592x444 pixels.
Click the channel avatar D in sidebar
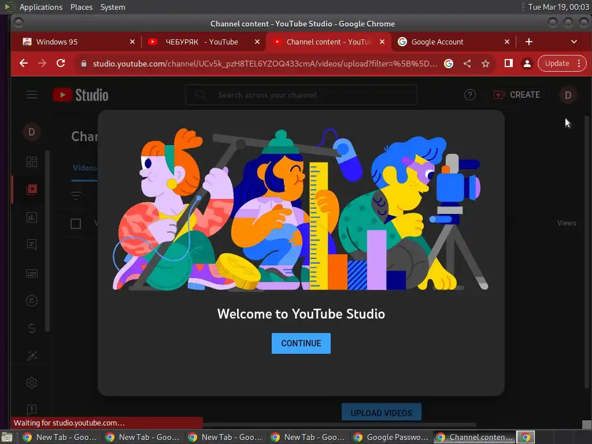(32, 132)
